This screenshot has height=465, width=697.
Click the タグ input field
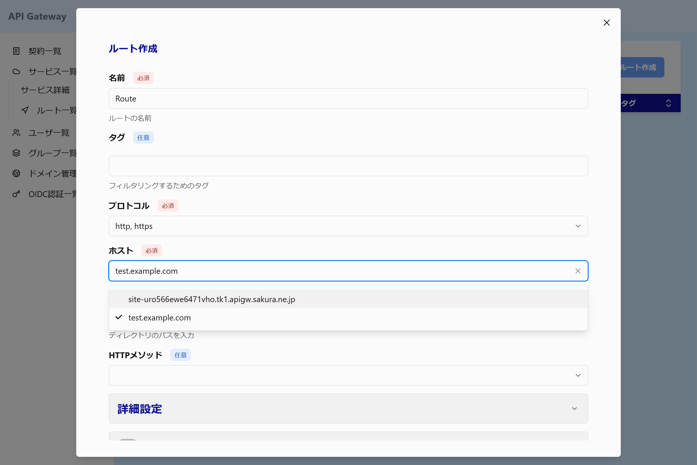click(x=348, y=166)
